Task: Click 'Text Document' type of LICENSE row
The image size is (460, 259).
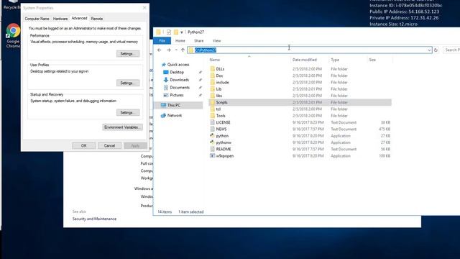Action: point(344,122)
